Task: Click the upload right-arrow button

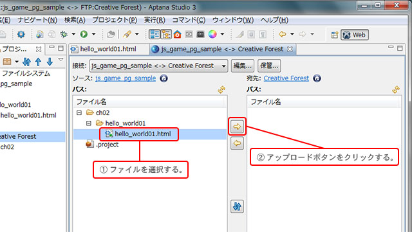Action: click(237, 127)
